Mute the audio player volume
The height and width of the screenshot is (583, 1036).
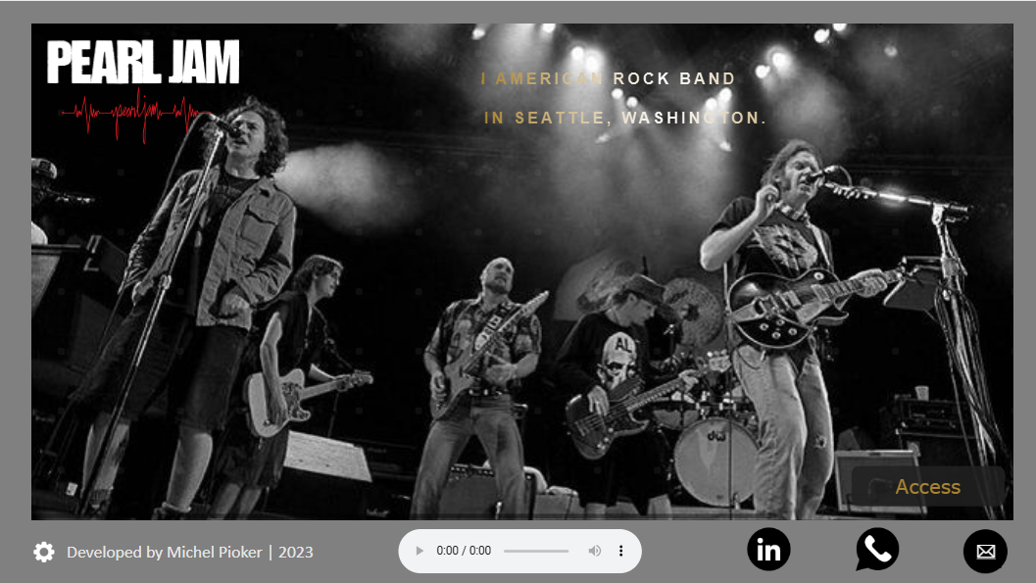click(595, 551)
